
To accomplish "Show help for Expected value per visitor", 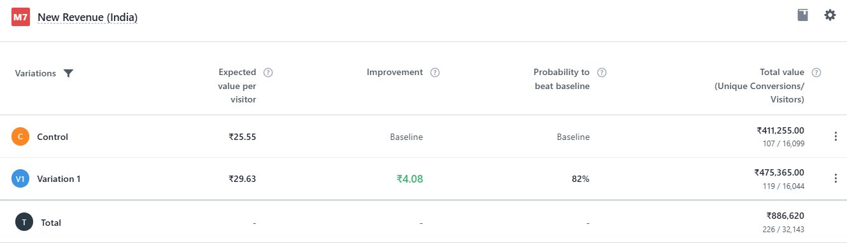I will (268, 73).
